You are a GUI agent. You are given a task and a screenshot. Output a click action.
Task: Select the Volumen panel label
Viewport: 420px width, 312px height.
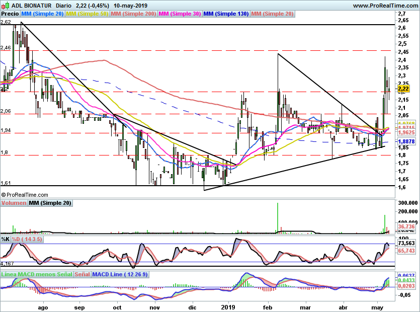[14, 203]
